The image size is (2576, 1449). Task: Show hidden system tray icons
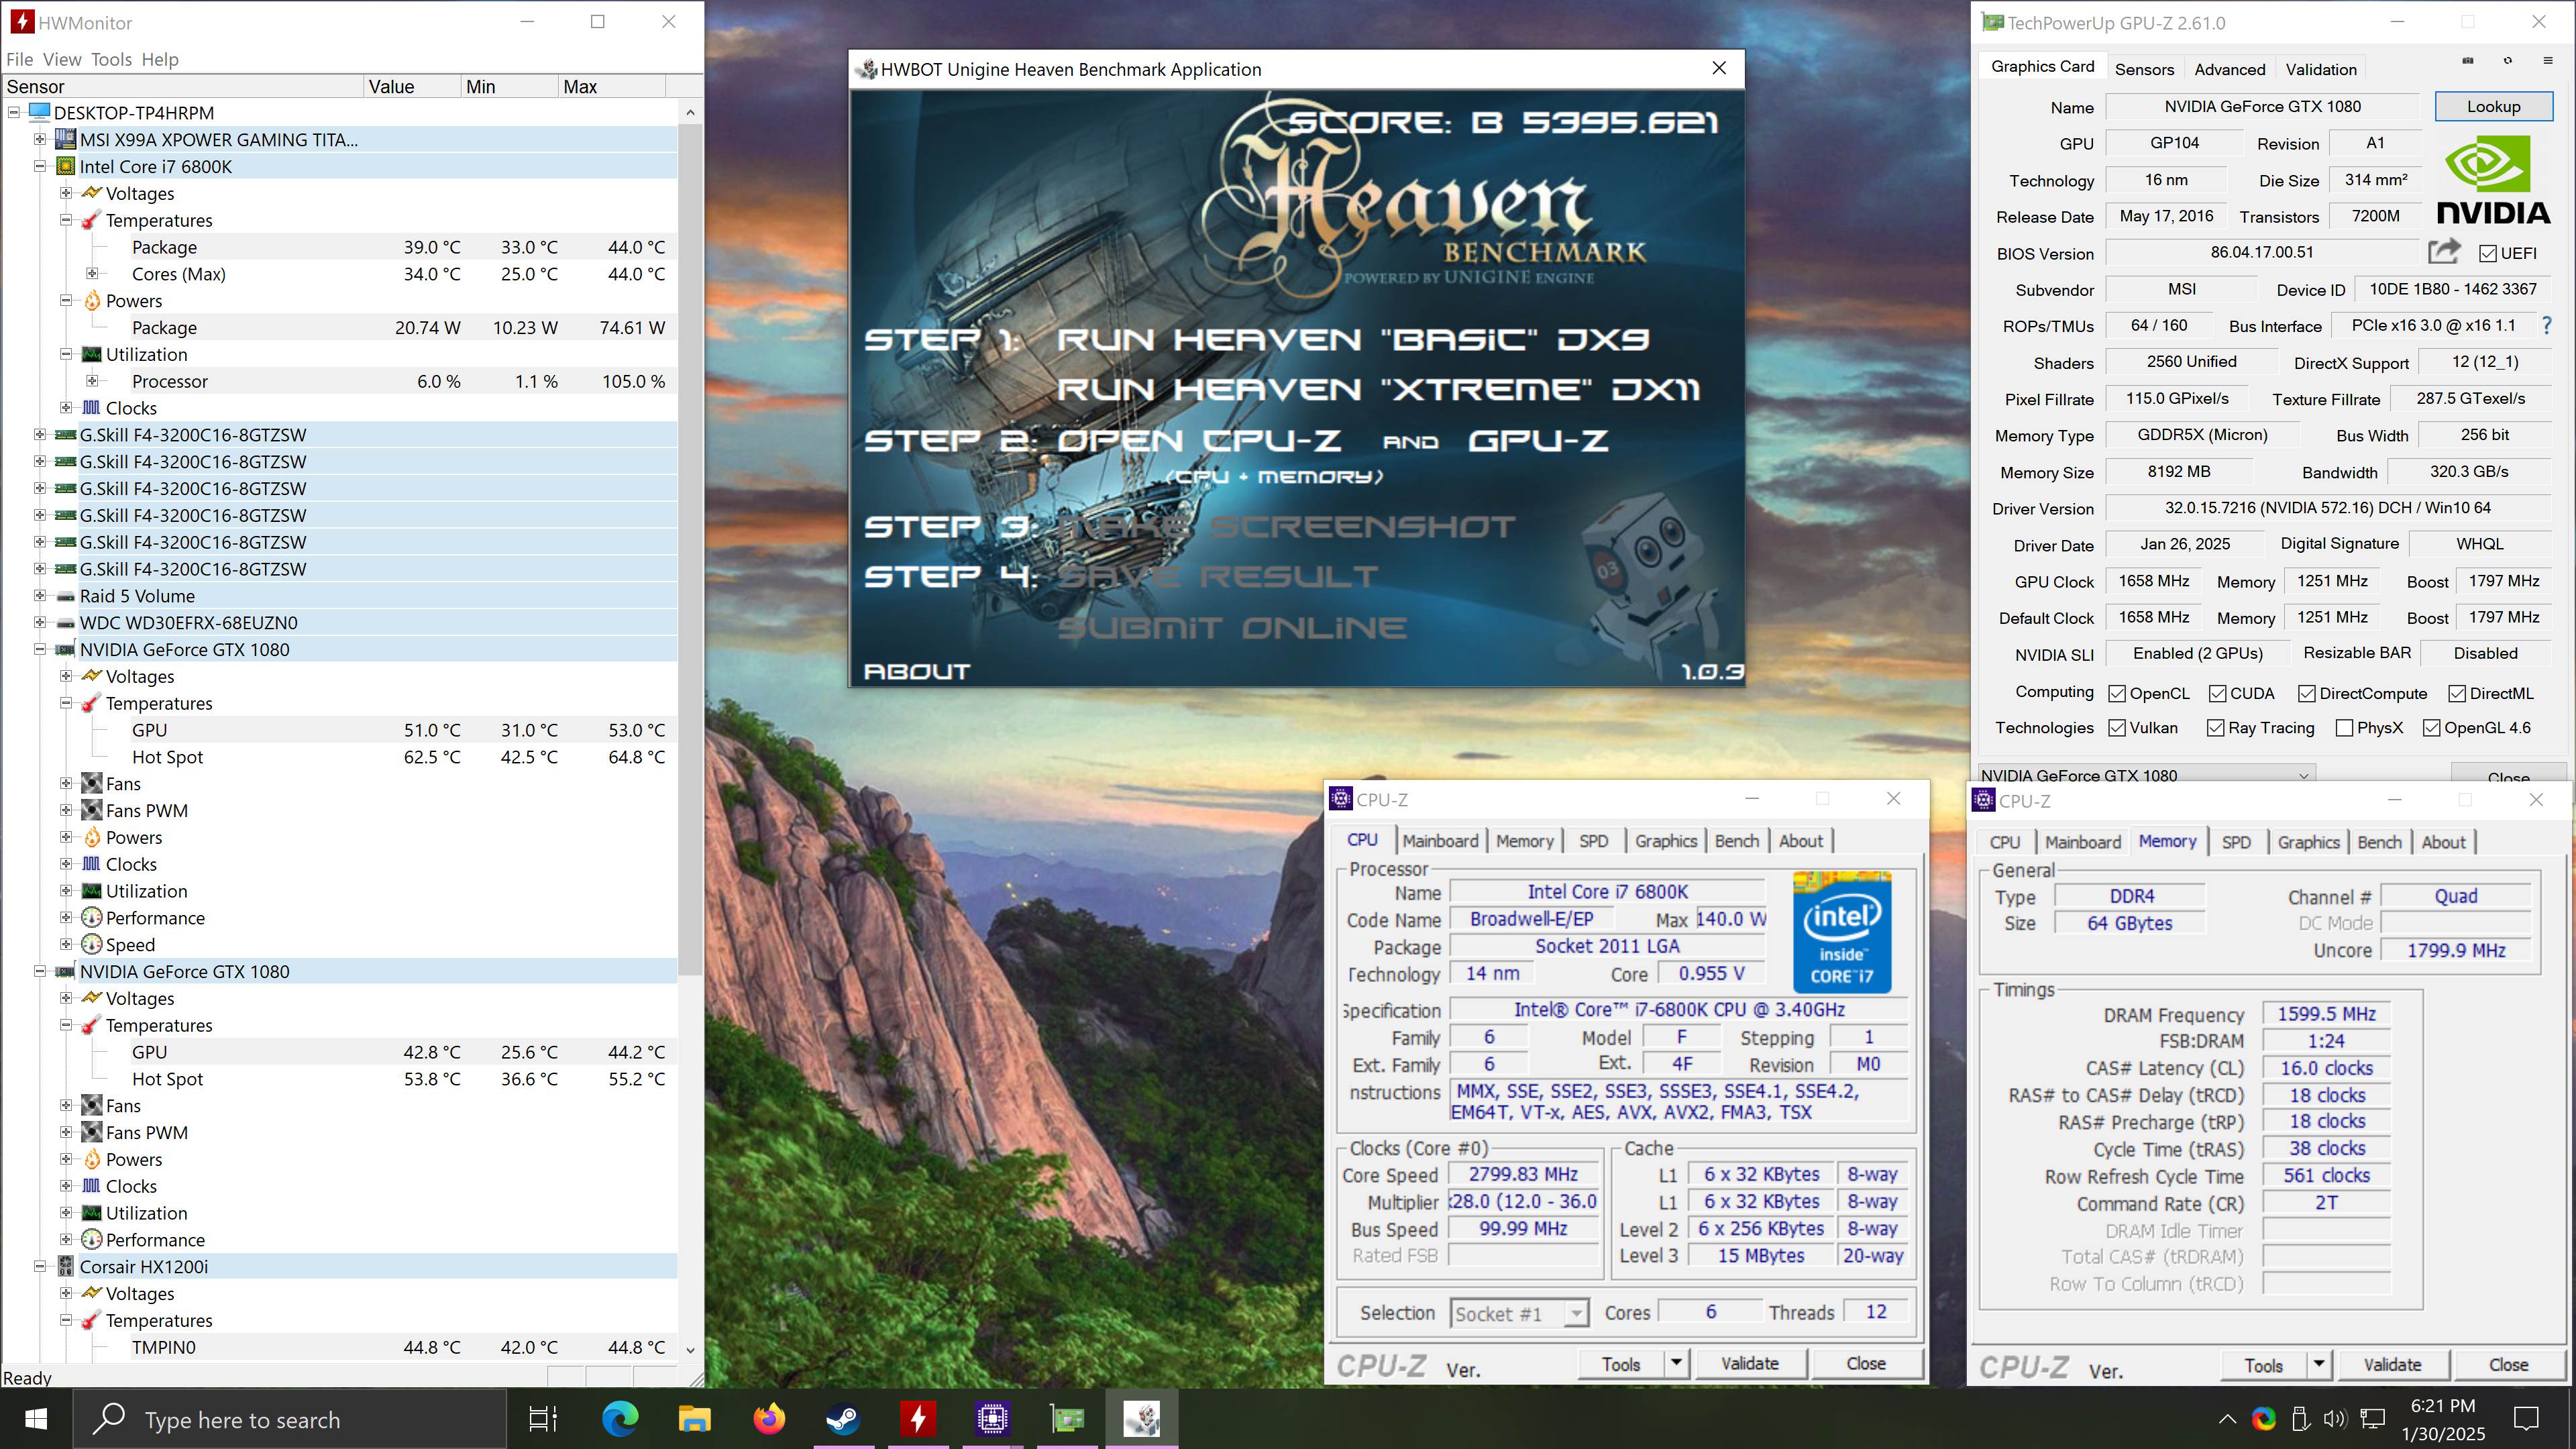(2228, 1419)
